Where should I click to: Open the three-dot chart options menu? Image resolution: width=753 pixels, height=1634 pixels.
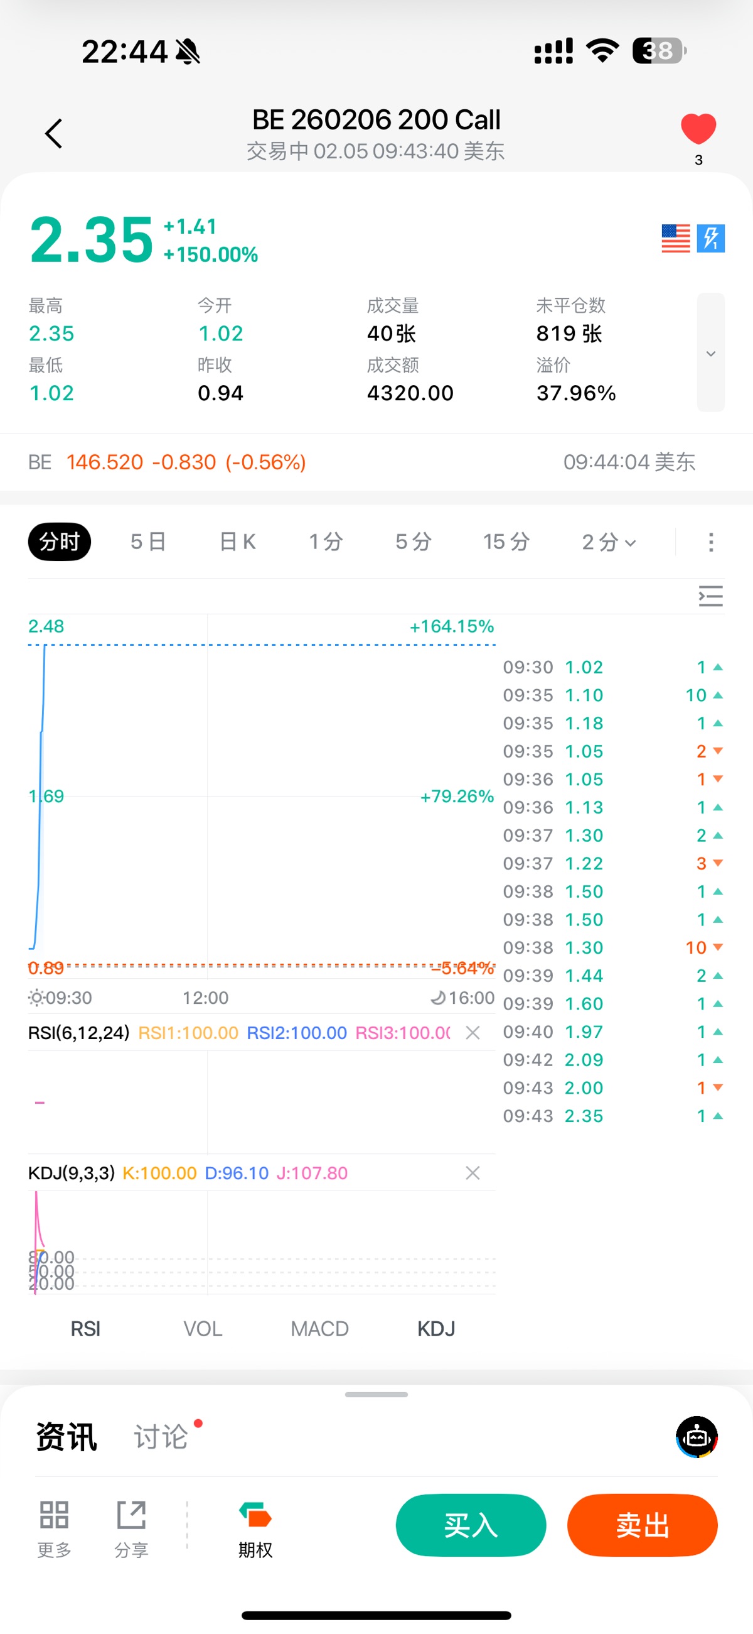[x=710, y=542]
